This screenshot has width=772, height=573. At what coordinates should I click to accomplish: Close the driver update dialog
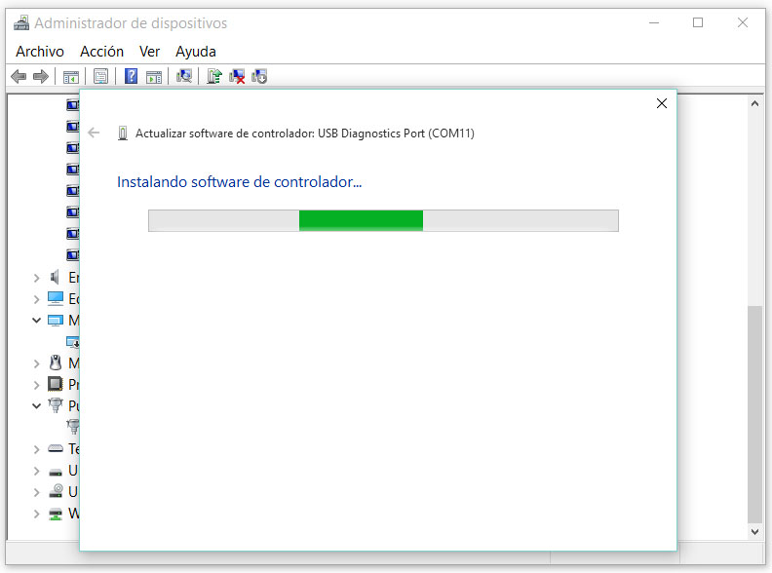click(x=662, y=103)
